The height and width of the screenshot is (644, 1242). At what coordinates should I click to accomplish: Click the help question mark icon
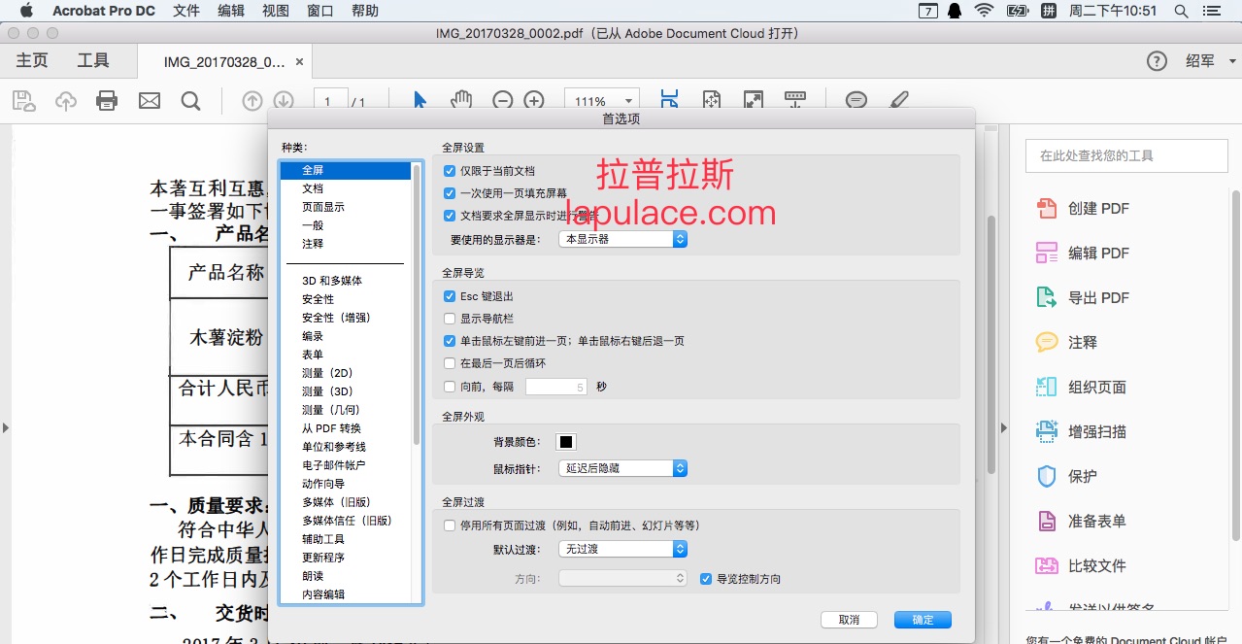coord(1157,60)
